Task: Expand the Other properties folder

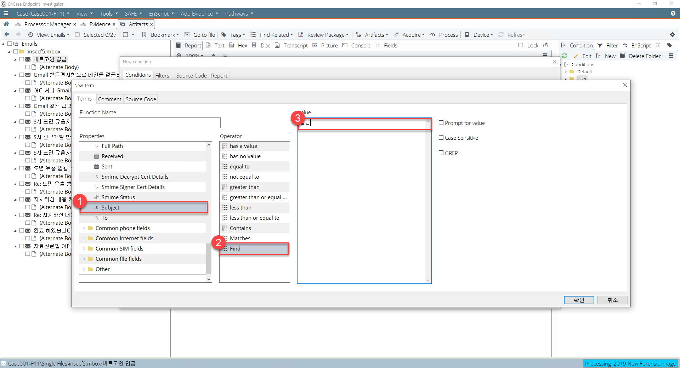Action: click(84, 269)
